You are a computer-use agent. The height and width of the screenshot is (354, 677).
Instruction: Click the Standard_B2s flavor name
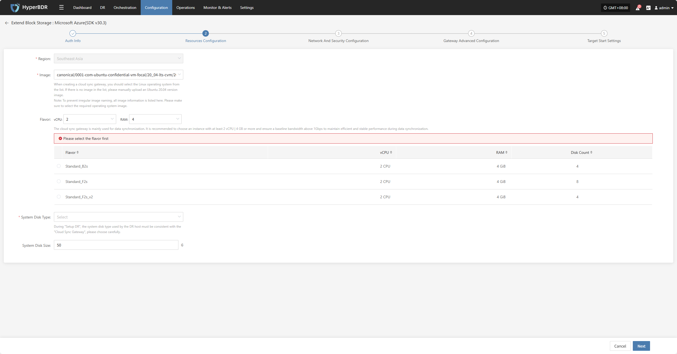click(77, 166)
